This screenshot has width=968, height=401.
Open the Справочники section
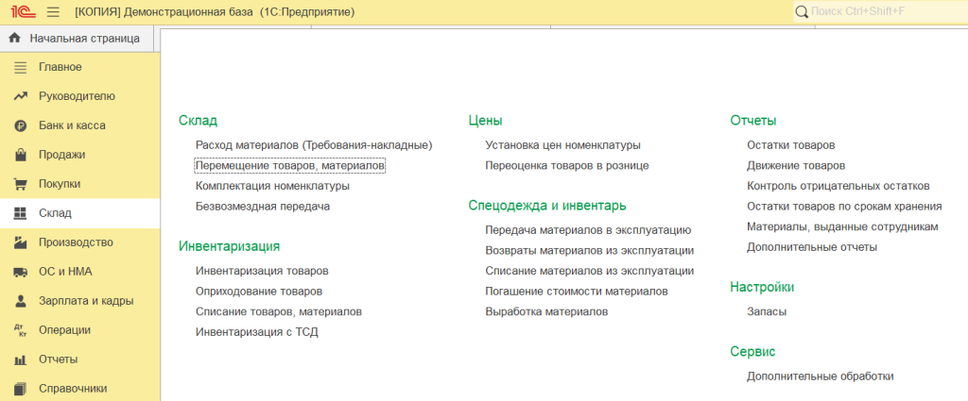pos(79,389)
